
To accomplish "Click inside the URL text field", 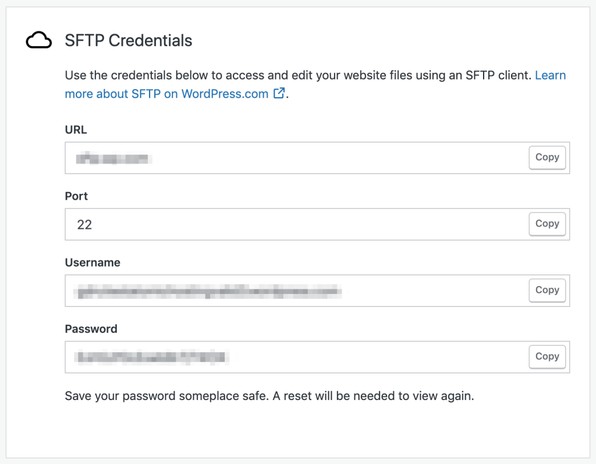I will click(x=296, y=158).
